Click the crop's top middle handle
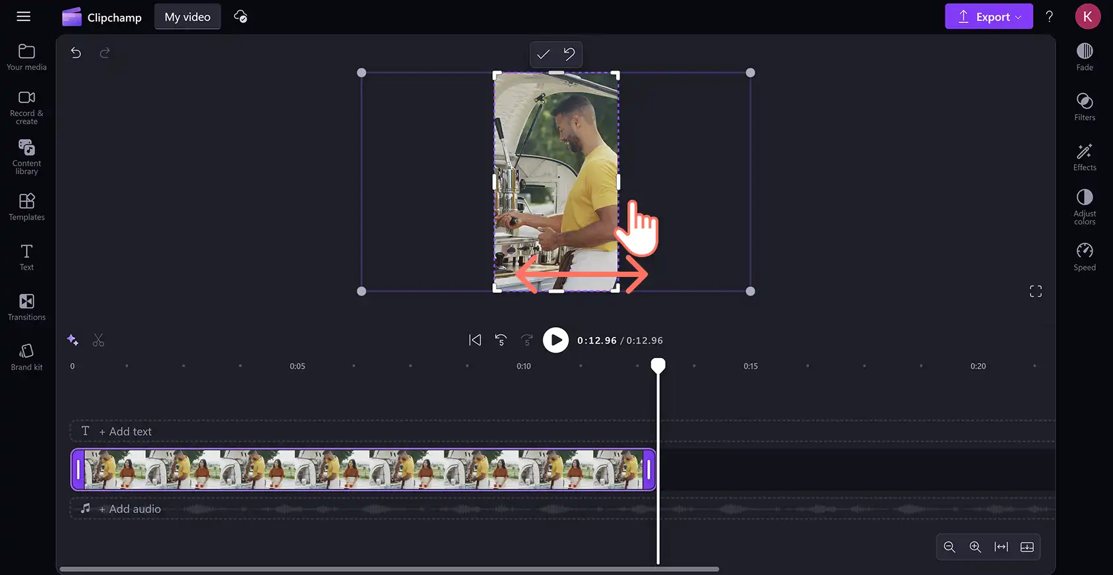The width and height of the screenshot is (1113, 575). click(556, 73)
